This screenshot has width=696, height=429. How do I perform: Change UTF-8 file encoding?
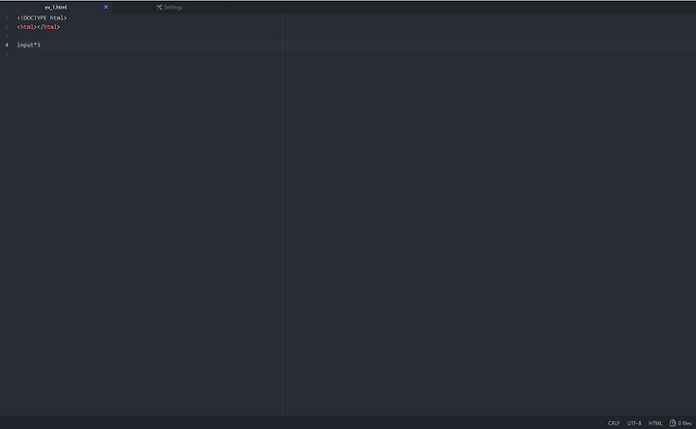pos(634,423)
